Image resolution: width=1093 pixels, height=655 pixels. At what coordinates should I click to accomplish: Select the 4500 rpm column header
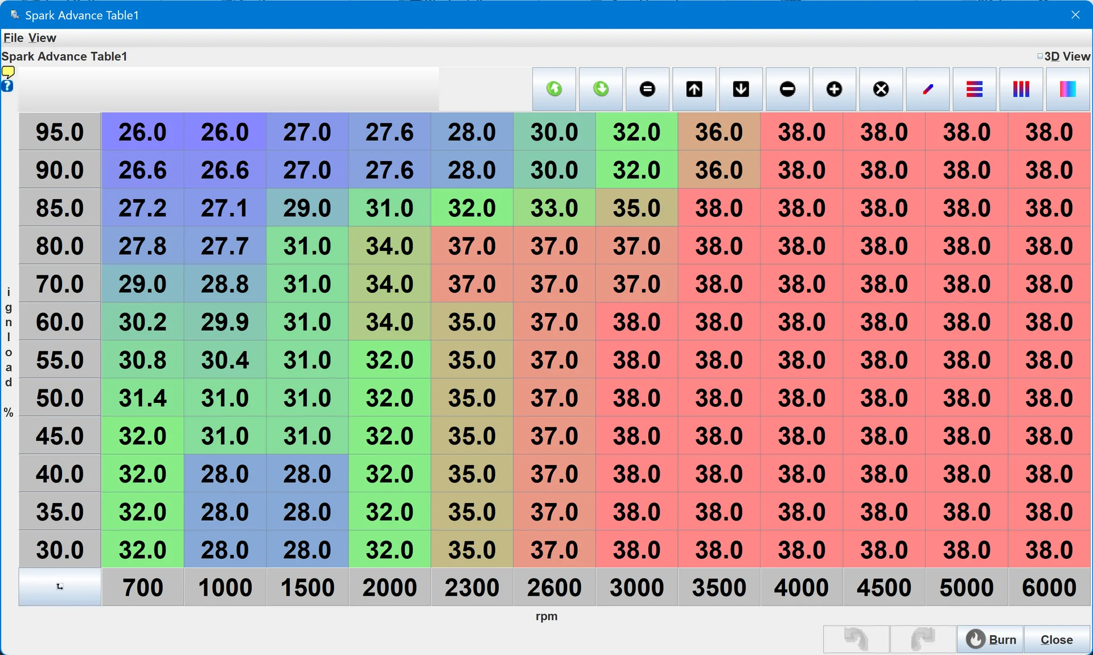click(x=884, y=587)
